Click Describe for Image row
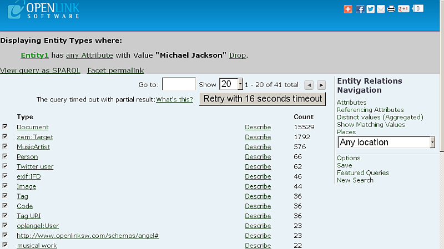The image size is (444, 249). [x=258, y=186]
